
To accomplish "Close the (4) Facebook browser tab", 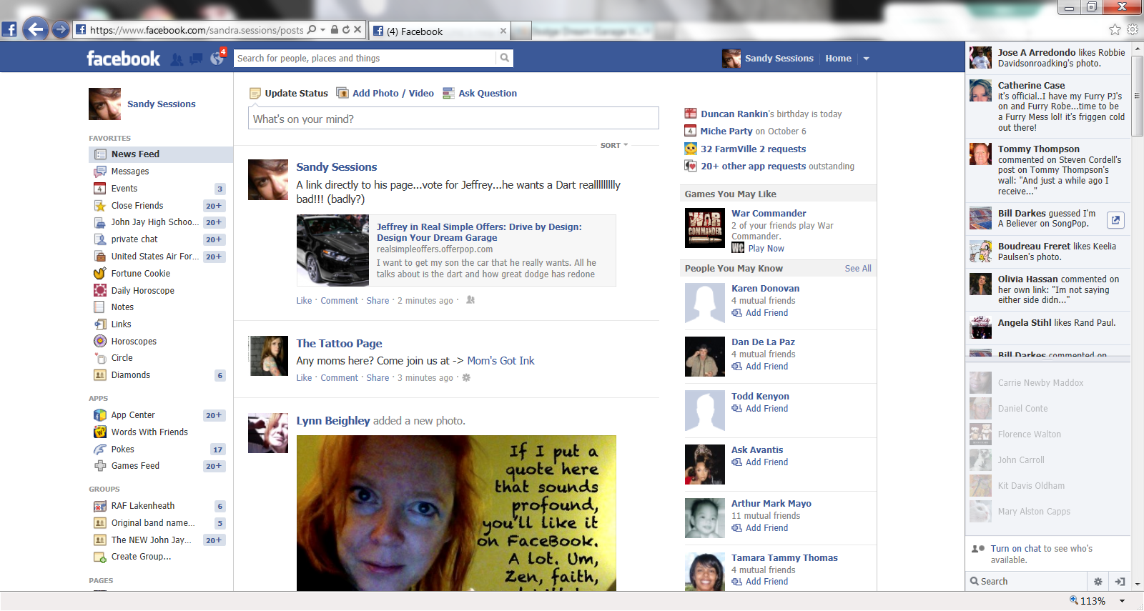I will [503, 31].
